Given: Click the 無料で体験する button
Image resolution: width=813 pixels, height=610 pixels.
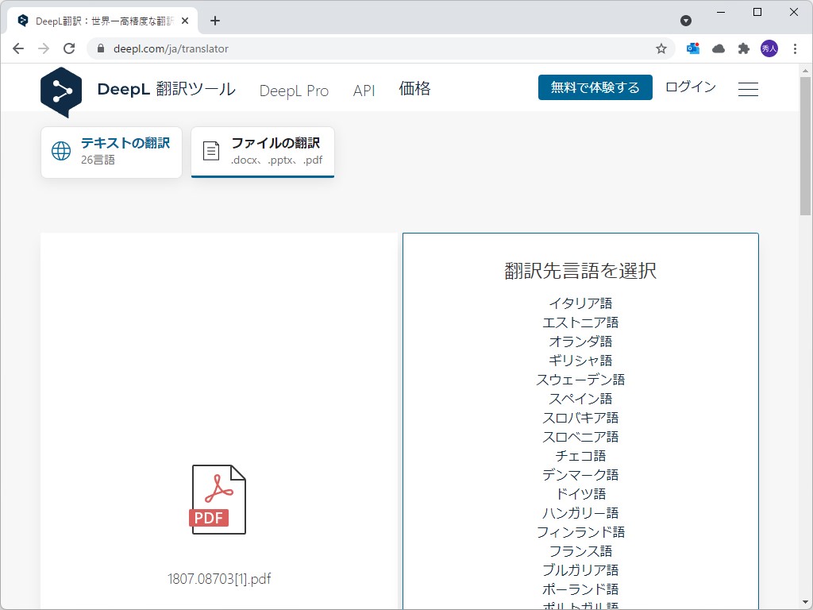Looking at the screenshot, I should click(595, 87).
